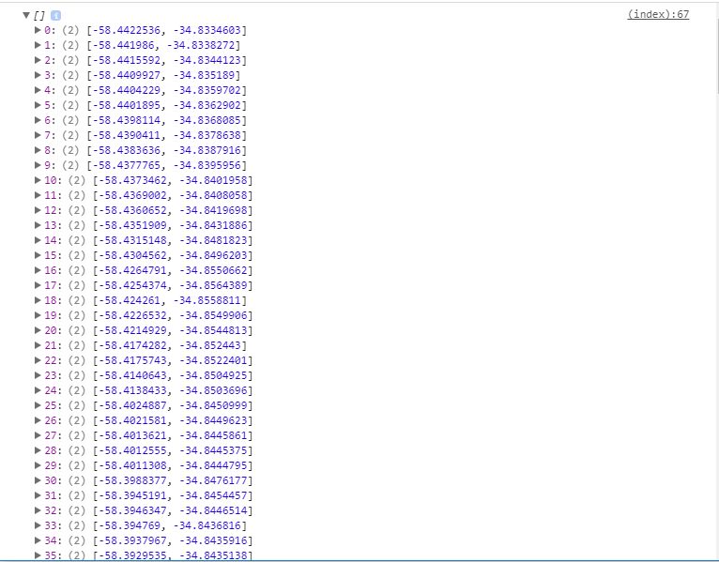
Task: Expand array entry 20
Action: pyautogui.click(x=38, y=330)
